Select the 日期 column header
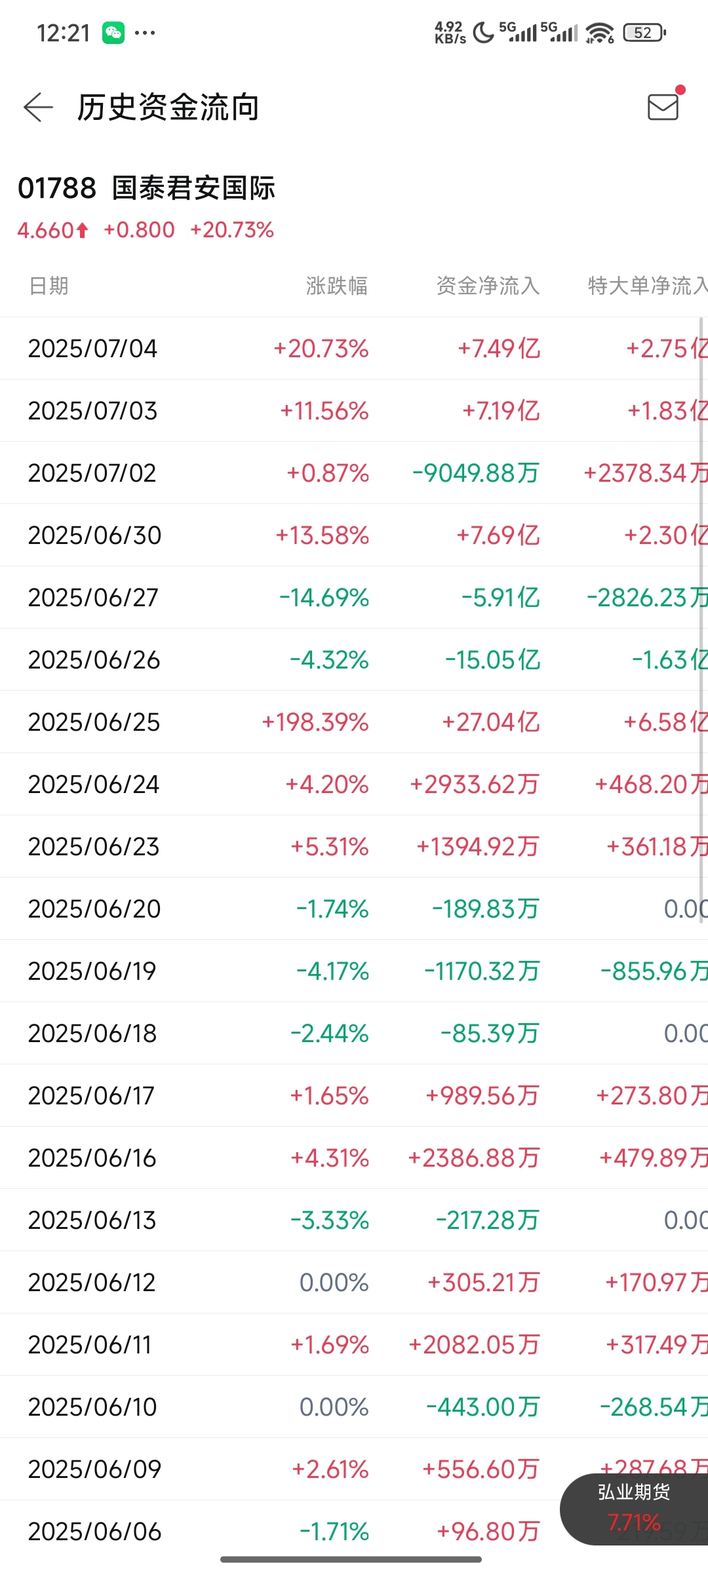The height and width of the screenshot is (1573, 708). click(49, 286)
